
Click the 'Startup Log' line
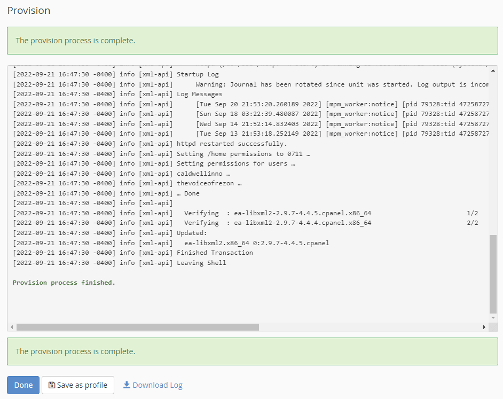(x=116, y=74)
